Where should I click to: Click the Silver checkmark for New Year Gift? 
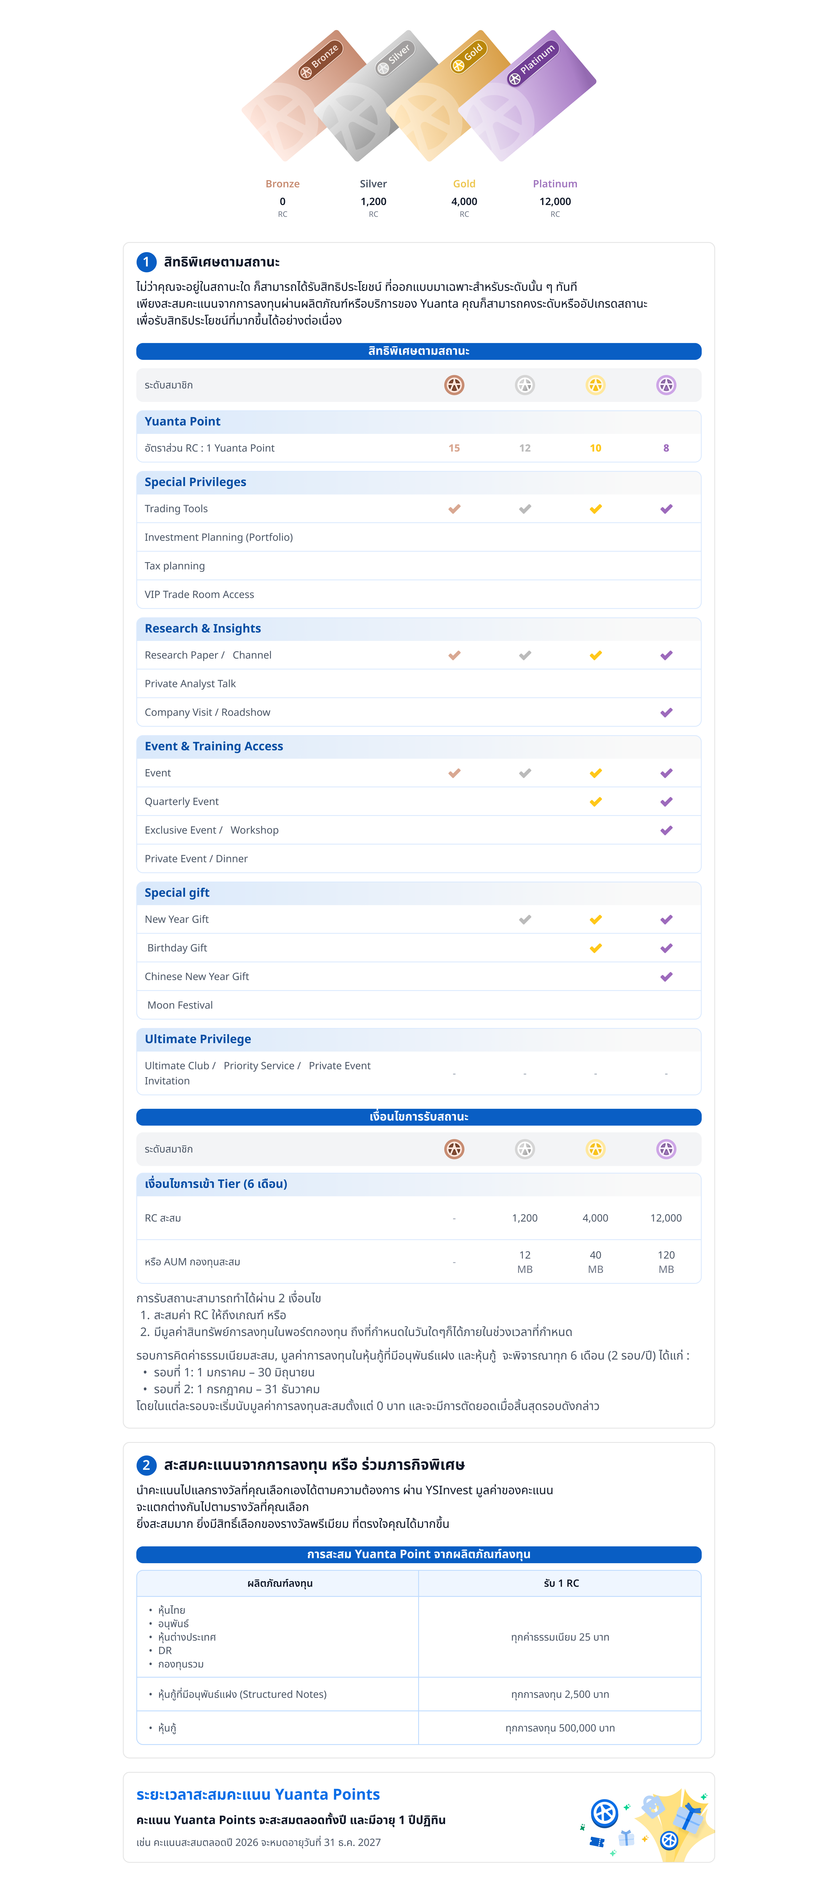click(x=524, y=919)
